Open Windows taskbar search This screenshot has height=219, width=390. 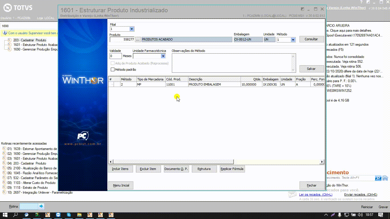pyautogui.click(x=16, y=215)
